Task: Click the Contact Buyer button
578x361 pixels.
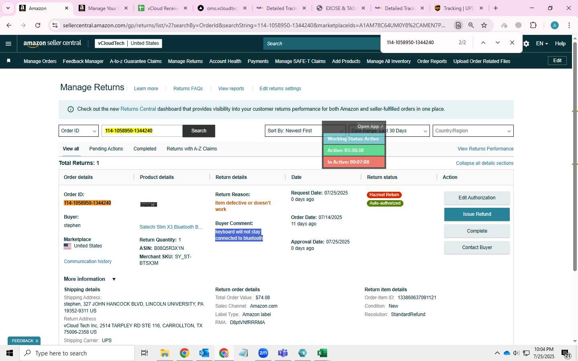Action: pyautogui.click(x=477, y=247)
